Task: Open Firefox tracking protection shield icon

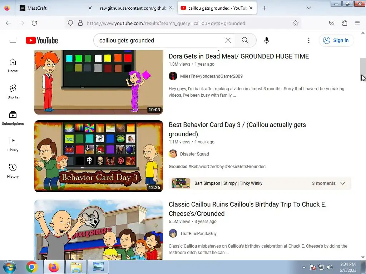Action: click(70, 23)
